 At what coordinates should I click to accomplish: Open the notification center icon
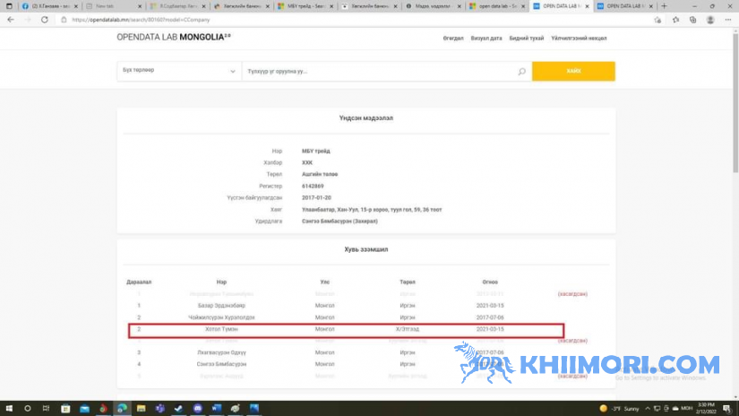tap(726, 409)
